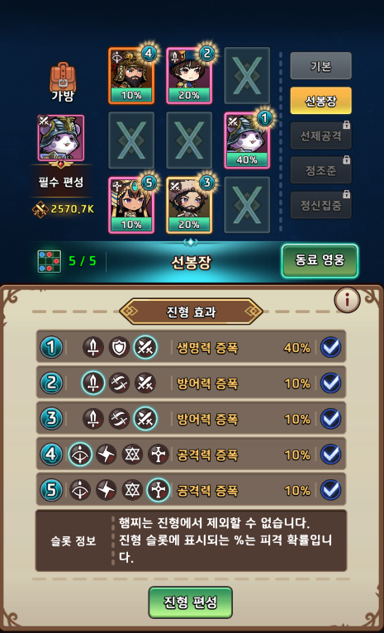The image size is (384, 633).
Task: Uncheck row 5 공격력 증폭 checkbox
Action: click(331, 490)
